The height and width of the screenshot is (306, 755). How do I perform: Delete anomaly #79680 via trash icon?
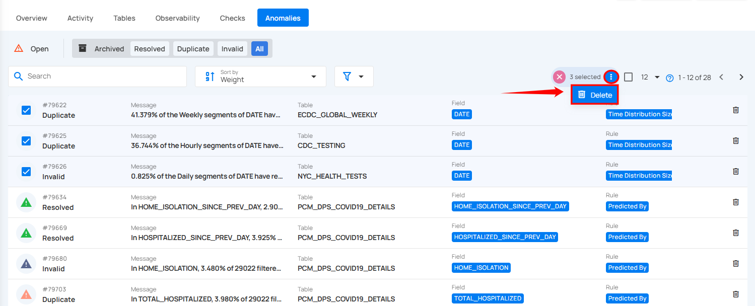click(x=735, y=263)
